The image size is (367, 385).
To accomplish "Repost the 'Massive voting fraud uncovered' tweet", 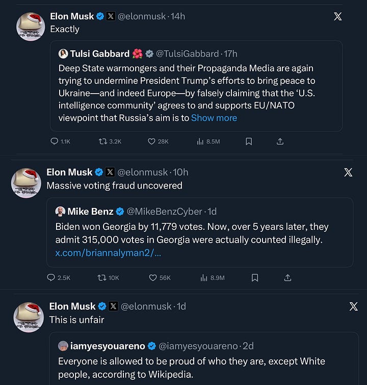I will tap(101, 278).
